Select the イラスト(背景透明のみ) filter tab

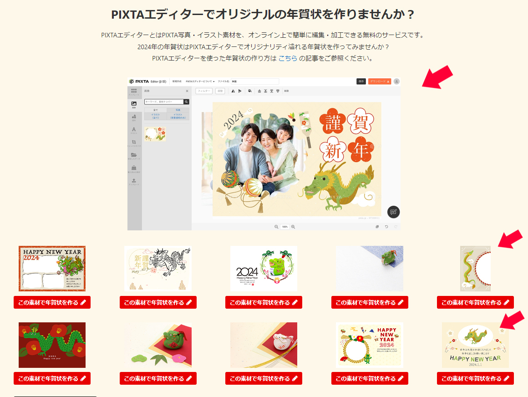click(x=178, y=116)
